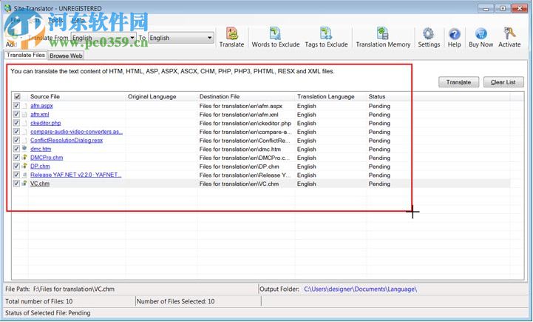Toggle the select-all header checkbox
Image resolution: width=533 pixels, height=322 pixels.
17,96
